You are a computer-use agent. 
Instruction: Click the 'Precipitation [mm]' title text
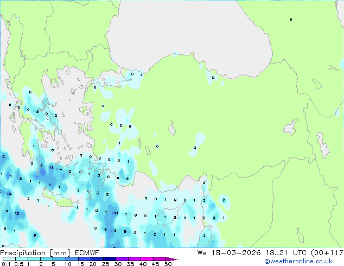pos(35,253)
